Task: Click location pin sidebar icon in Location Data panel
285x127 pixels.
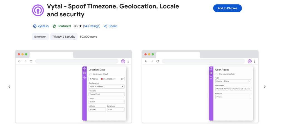Action: pos(85,69)
